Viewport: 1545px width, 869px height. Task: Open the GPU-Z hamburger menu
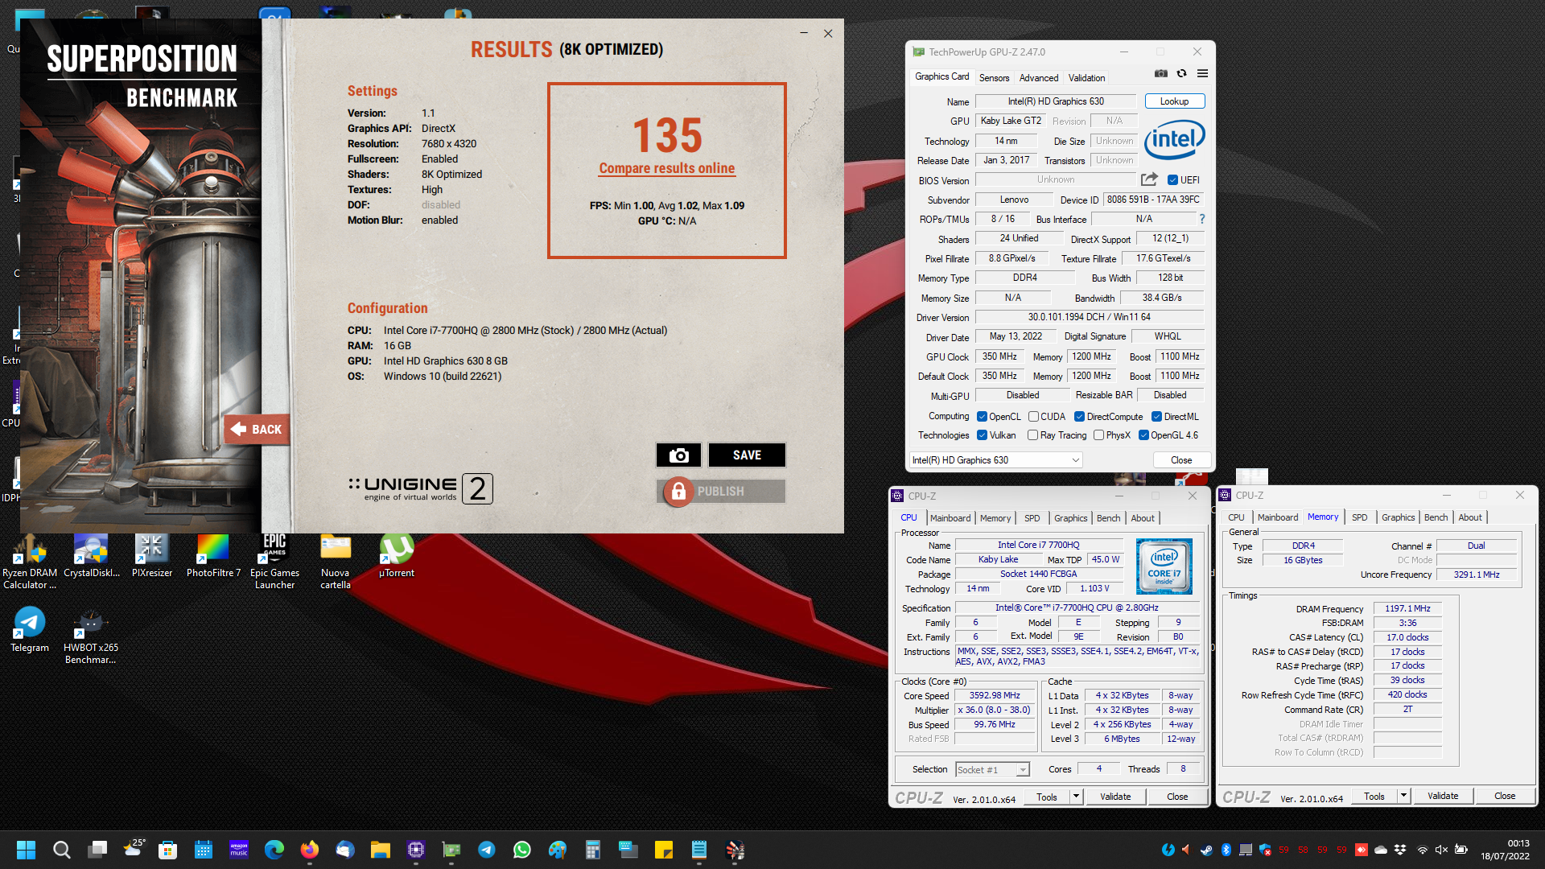pos(1202,73)
